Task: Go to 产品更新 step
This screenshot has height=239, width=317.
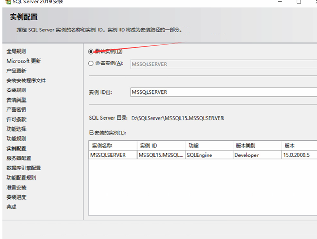Action: tap(16, 71)
